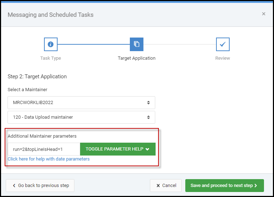Click the Review checkmark step icon
The height and width of the screenshot is (197, 274).
point(223,44)
